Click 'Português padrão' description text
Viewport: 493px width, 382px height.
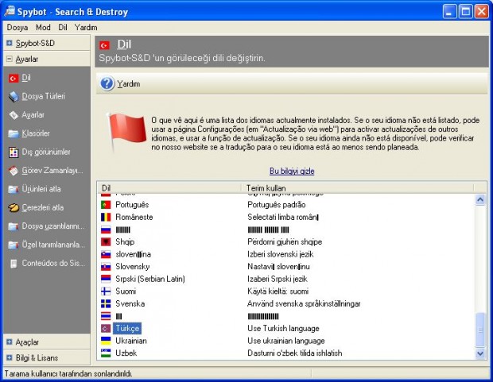click(277, 205)
